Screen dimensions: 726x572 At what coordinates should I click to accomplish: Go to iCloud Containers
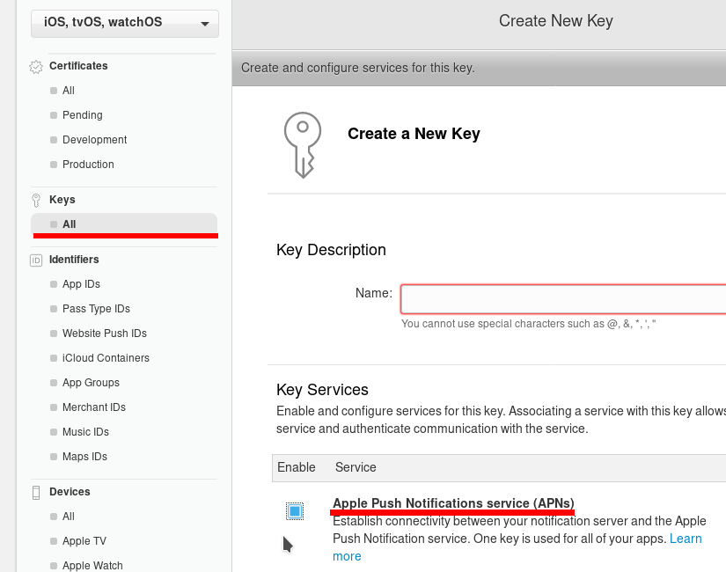pyautogui.click(x=106, y=358)
